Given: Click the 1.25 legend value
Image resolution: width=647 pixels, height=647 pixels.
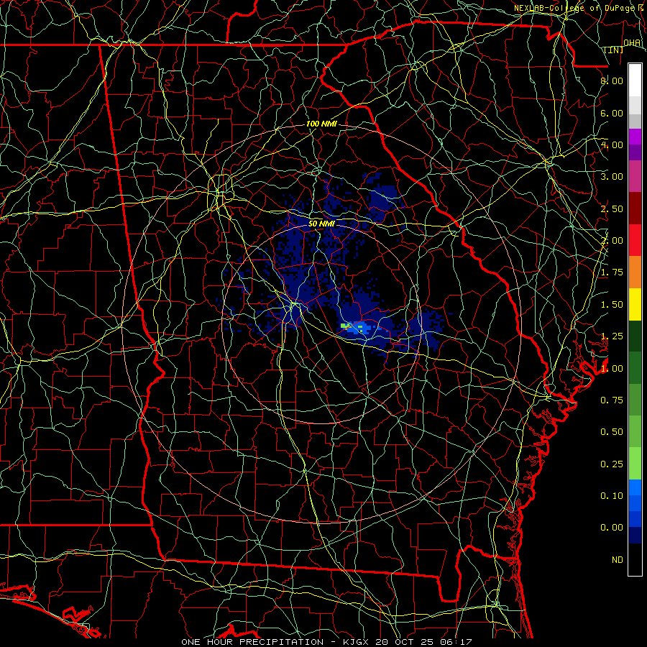Looking at the screenshot, I should click(x=612, y=336).
